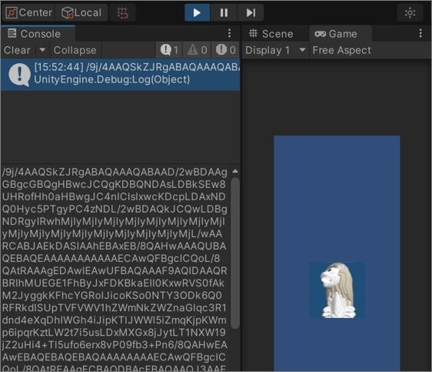Toggle the Local handle rotation button
Screen dimensions: 432x372
click(81, 12)
